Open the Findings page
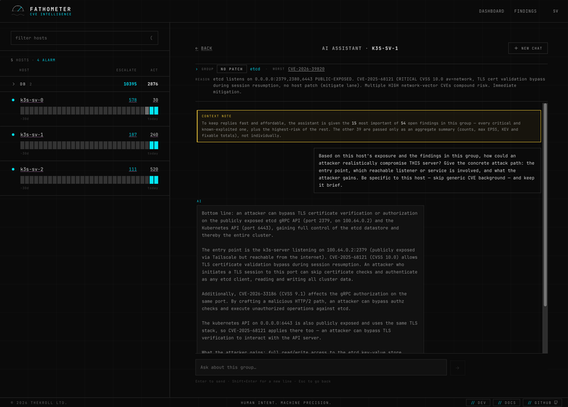This screenshot has width=568, height=407. coord(525,11)
